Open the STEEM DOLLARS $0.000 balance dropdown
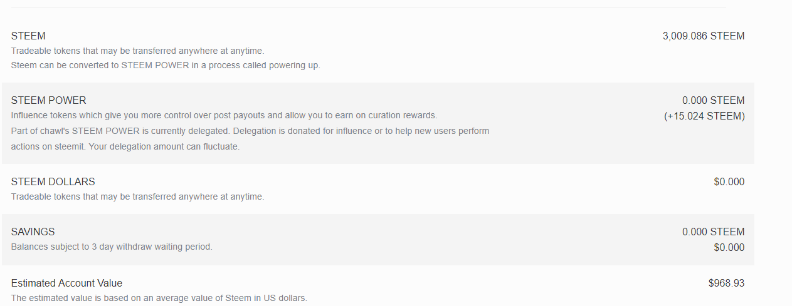The height and width of the screenshot is (306, 792). click(729, 182)
